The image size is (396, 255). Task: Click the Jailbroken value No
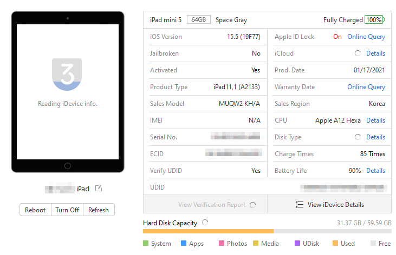(x=256, y=53)
